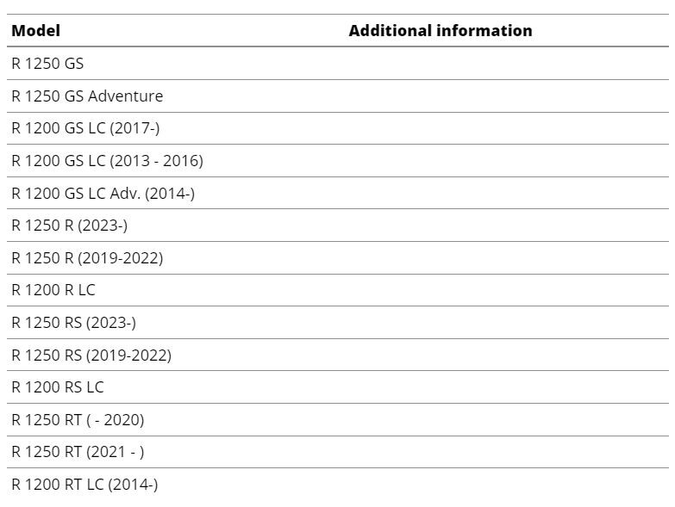This screenshot has width=675, height=507.
Task: Click R 1200 GS LC (2017-) entry
Action: point(85,128)
